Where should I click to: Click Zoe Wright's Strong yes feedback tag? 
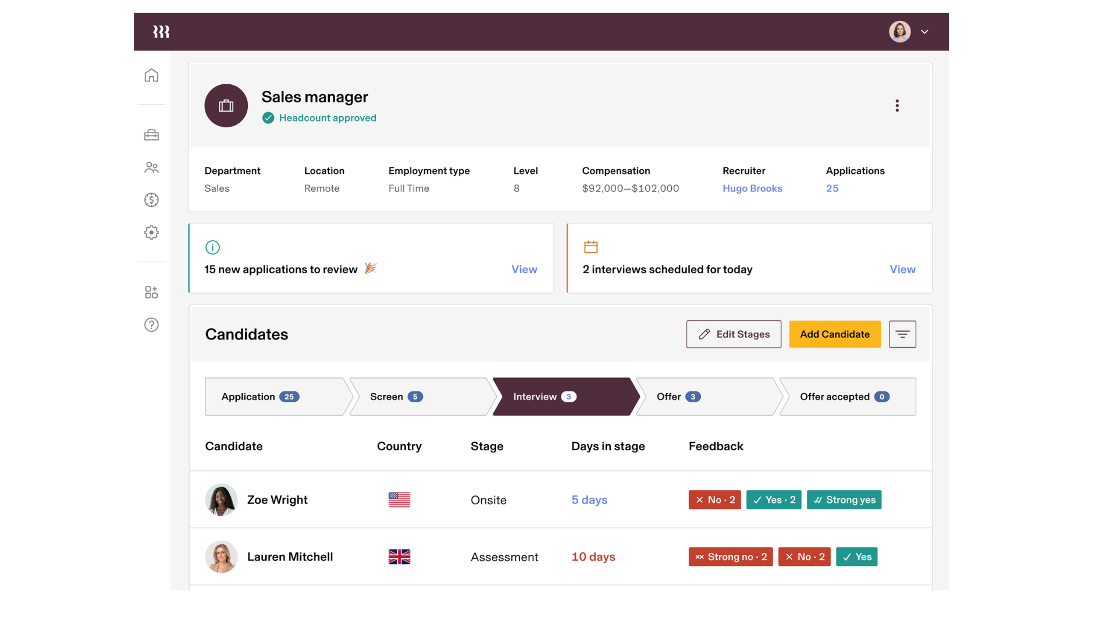844,500
